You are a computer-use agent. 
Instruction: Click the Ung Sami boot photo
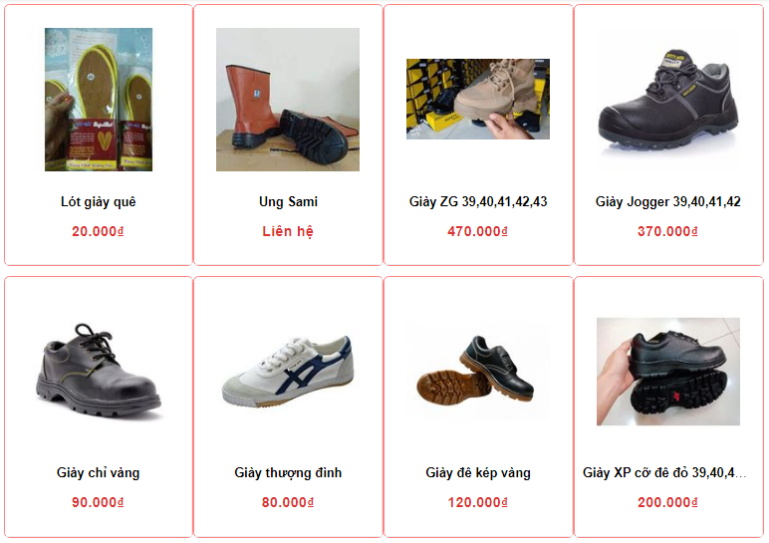click(288, 100)
